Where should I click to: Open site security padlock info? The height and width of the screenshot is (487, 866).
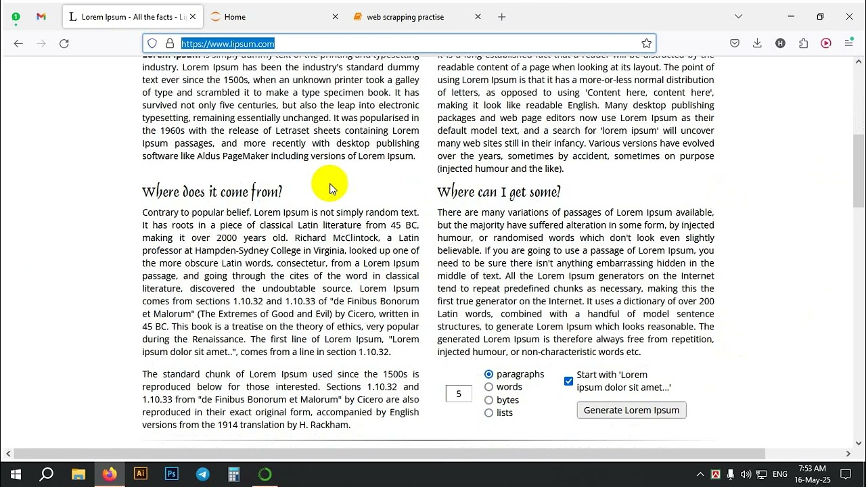tap(170, 43)
